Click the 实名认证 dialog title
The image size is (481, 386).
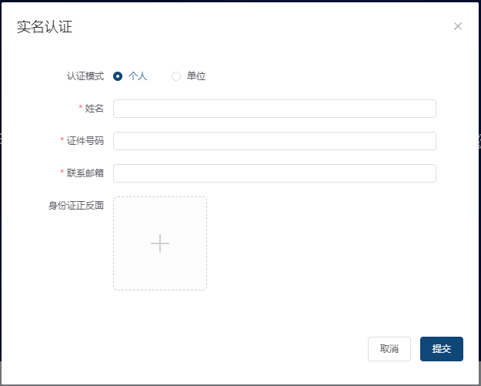click(45, 27)
